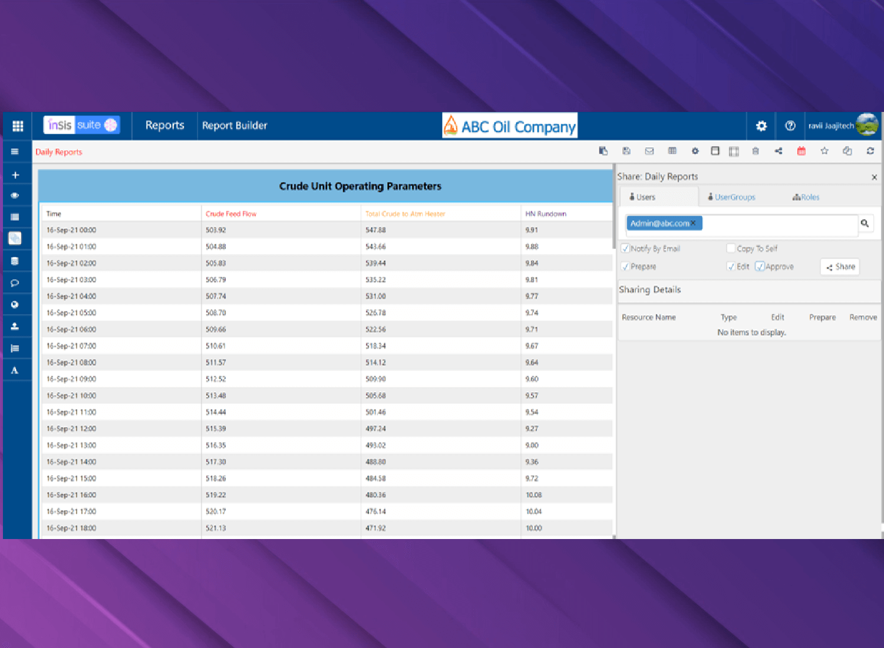Viewport: 884px width, 648px height.
Task: Click the floppy disk save icon
Action: click(626, 151)
